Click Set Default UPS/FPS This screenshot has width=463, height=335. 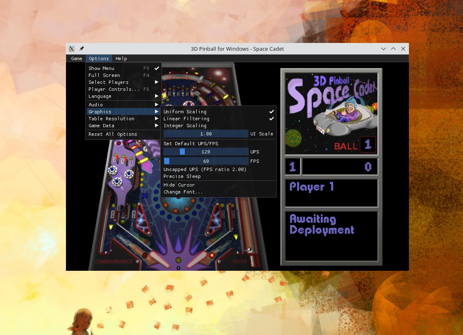(218, 144)
